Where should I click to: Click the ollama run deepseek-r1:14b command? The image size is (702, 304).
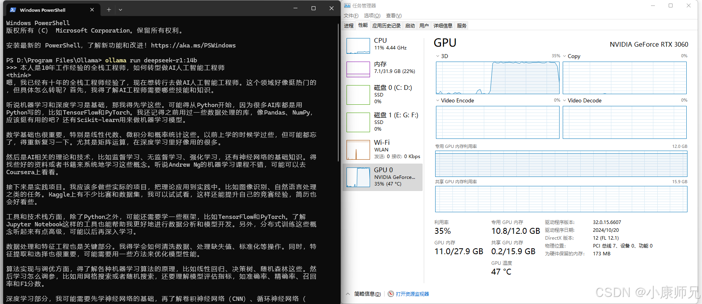pyautogui.click(x=151, y=60)
